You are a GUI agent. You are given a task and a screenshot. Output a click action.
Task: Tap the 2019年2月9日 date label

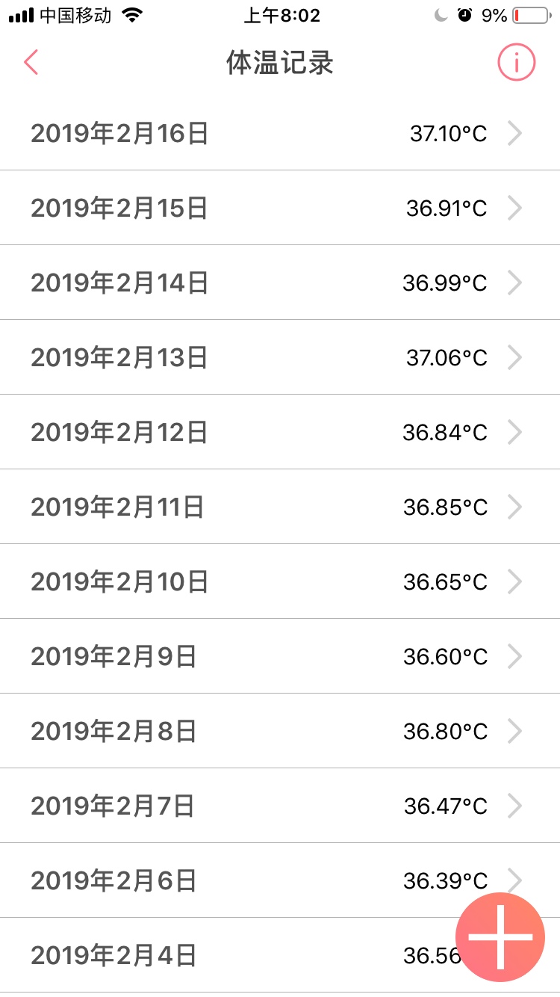click(x=113, y=657)
